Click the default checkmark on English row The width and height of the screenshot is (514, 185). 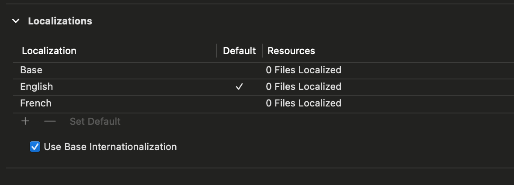click(240, 87)
